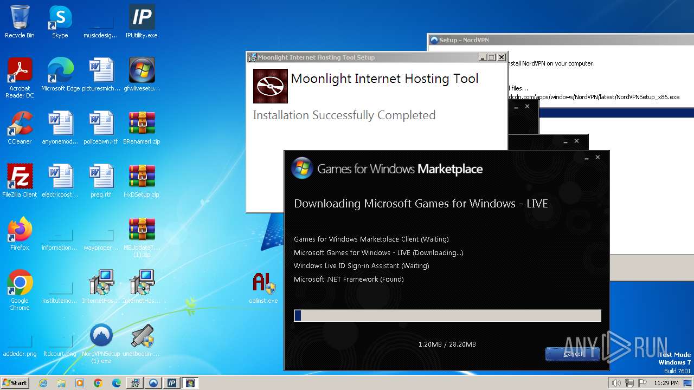Image resolution: width=694 pixels, height=390 pixels.
Task: Switch to NordVPN taskbar button
Action: [153, 383]
